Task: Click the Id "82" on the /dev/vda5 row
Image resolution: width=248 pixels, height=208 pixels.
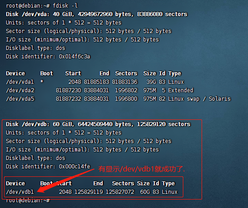Action: 162,99
